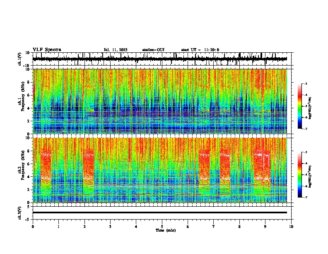
Task: Click the ch.1 spectrogram color scale bar
Action: (299, 106)
